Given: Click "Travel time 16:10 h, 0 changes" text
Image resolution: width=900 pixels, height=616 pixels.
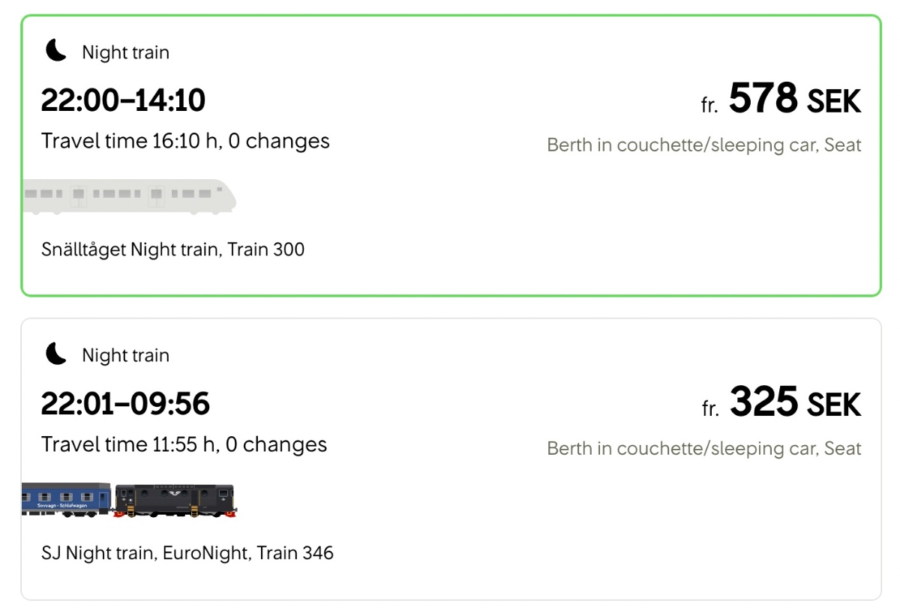Looking at the screenshot, I should 185,141.
